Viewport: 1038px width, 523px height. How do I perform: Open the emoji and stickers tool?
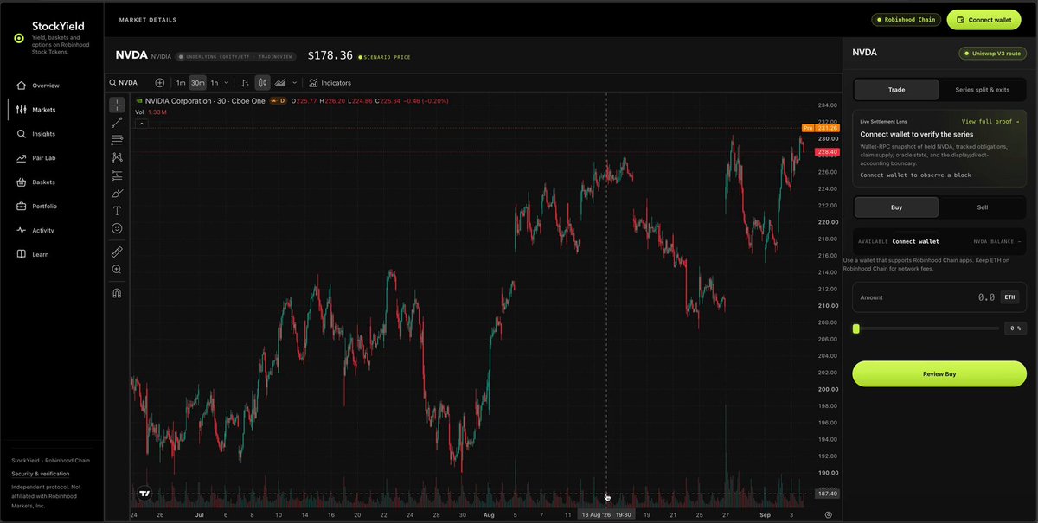tap(117, 228)
